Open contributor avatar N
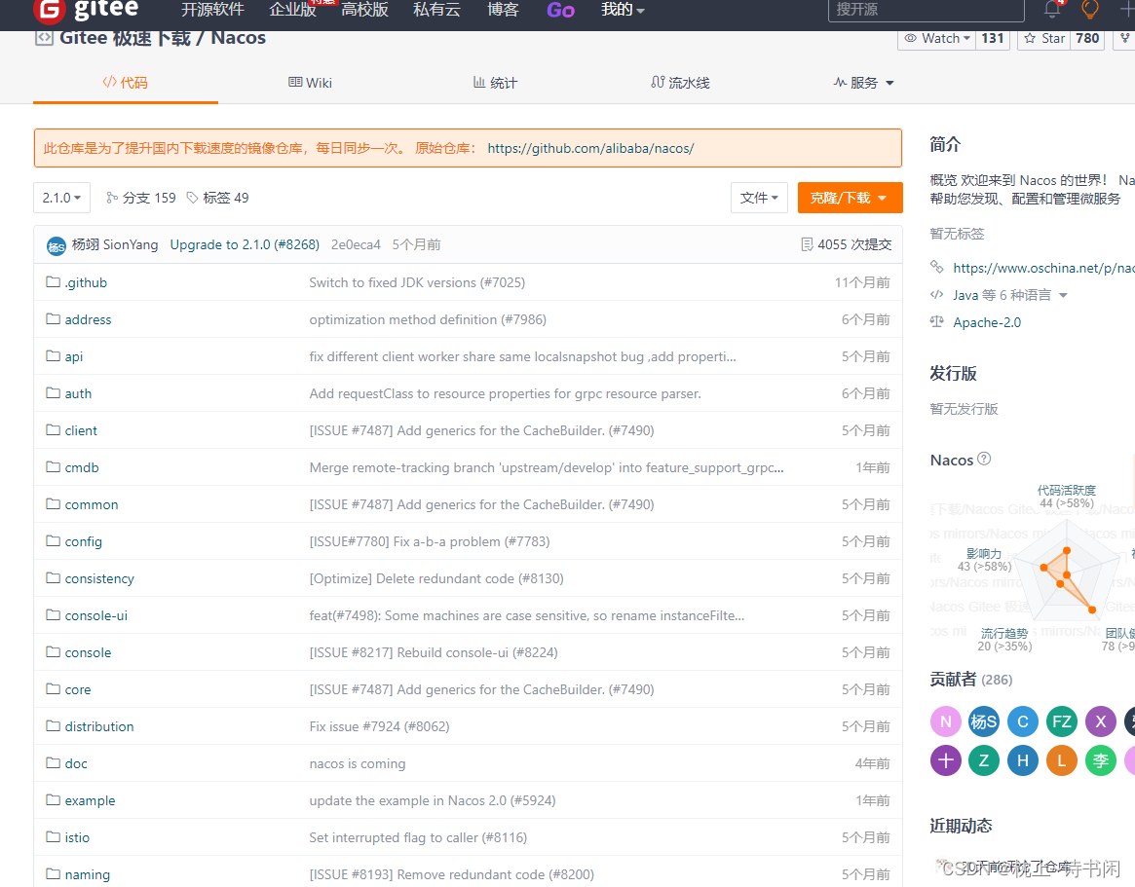The image size is (1135, 887). tap(945, 721)
